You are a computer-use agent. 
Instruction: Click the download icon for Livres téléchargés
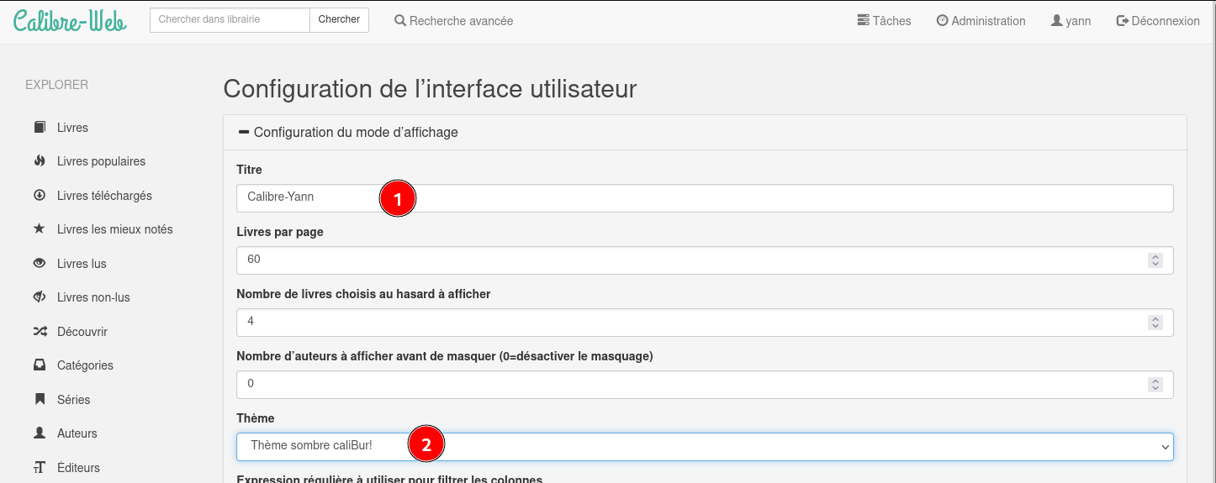(x=40, y=196)
